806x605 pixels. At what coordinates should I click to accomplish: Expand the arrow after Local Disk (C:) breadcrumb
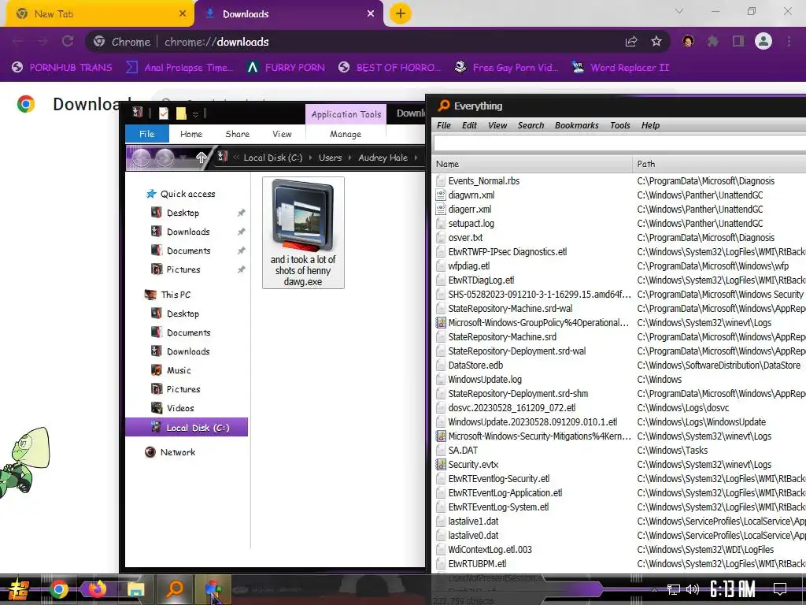click(310, 158)
